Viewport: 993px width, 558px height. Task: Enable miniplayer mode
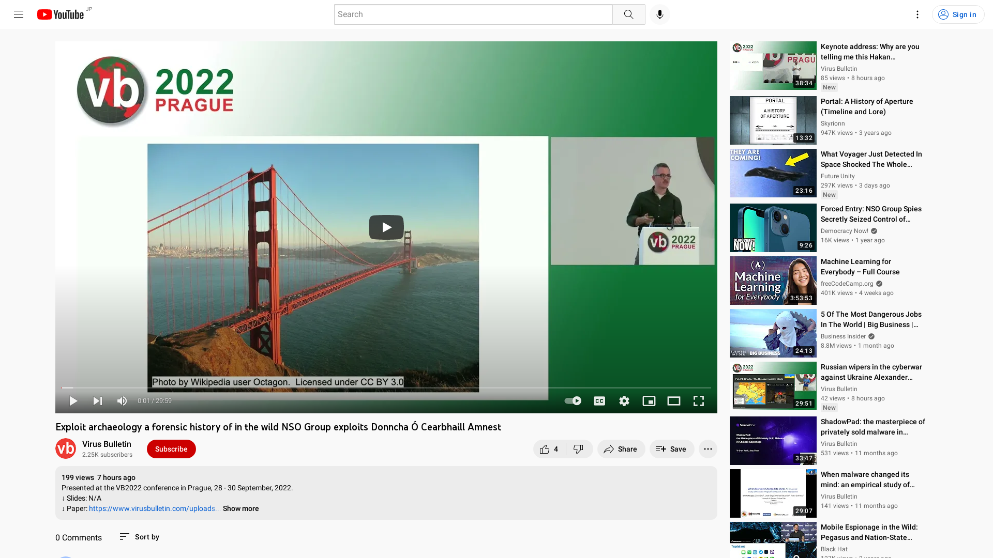[649, 401]
